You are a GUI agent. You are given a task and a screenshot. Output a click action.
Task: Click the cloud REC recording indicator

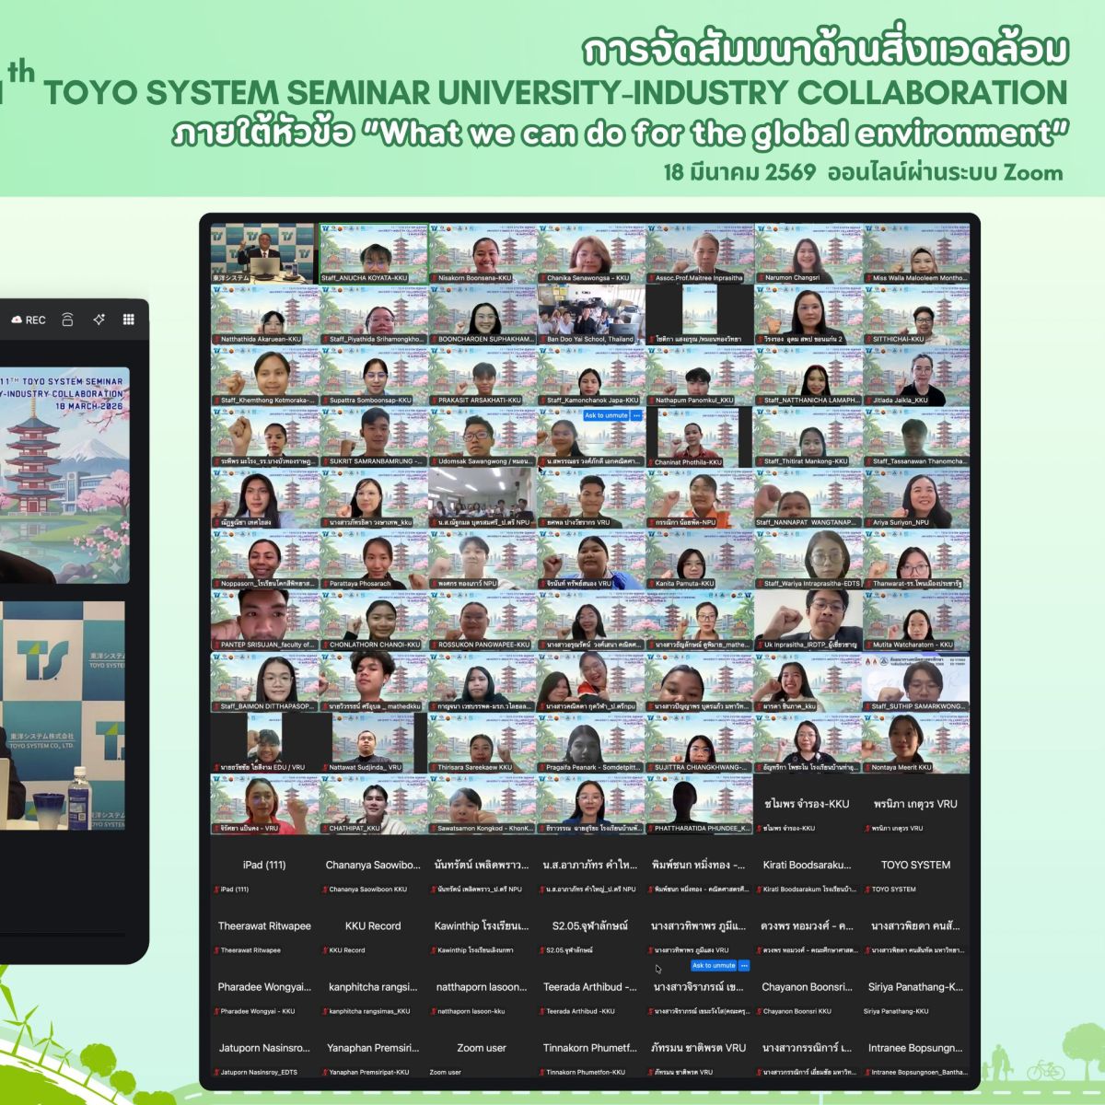coord(28,320)
